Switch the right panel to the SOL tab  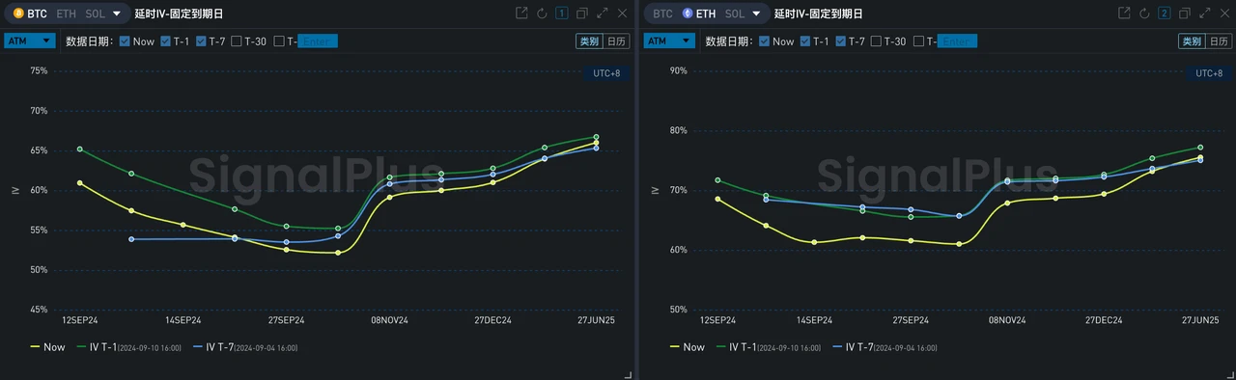[735, 14]
